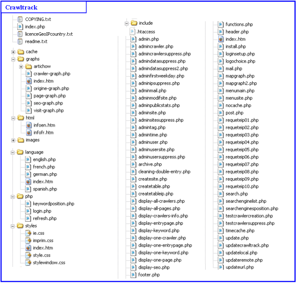Click the functions.php file icon
The image size is (296, 283).
click(x=220, y=25)
